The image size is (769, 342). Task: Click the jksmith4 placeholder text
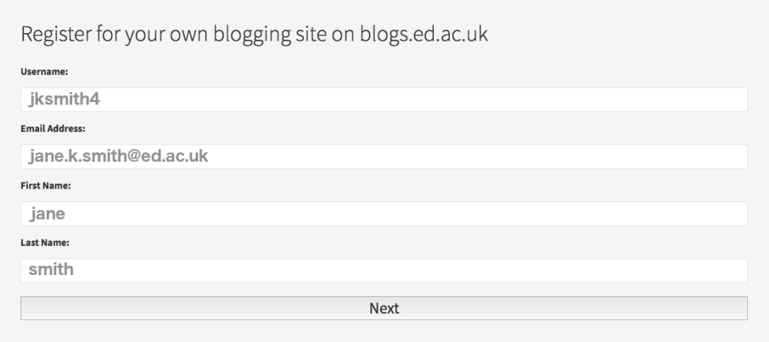tap(64, 100)
